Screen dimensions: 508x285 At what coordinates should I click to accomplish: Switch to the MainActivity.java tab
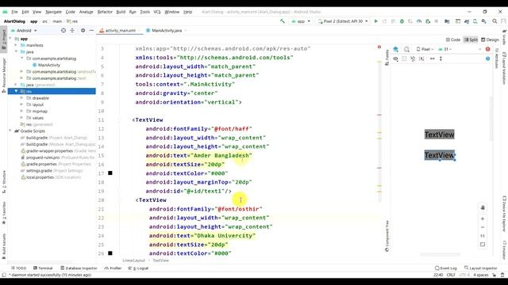click(166, 30)
